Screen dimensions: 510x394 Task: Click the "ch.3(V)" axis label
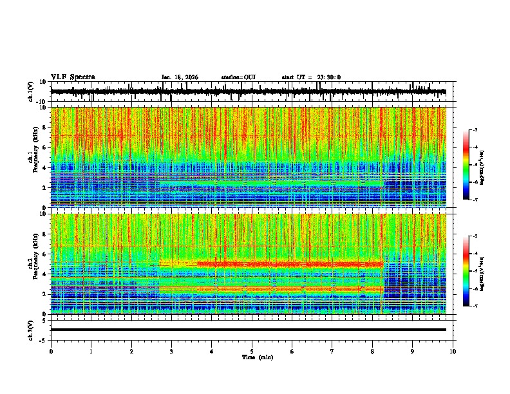(31, 330)
